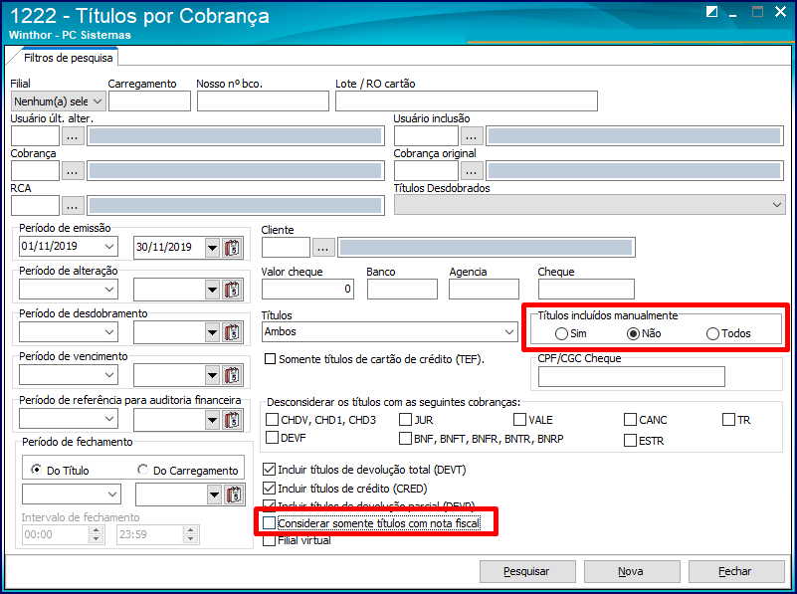
Task: Click the Lote / RO cartão field
Action: (x=466, y=101)
